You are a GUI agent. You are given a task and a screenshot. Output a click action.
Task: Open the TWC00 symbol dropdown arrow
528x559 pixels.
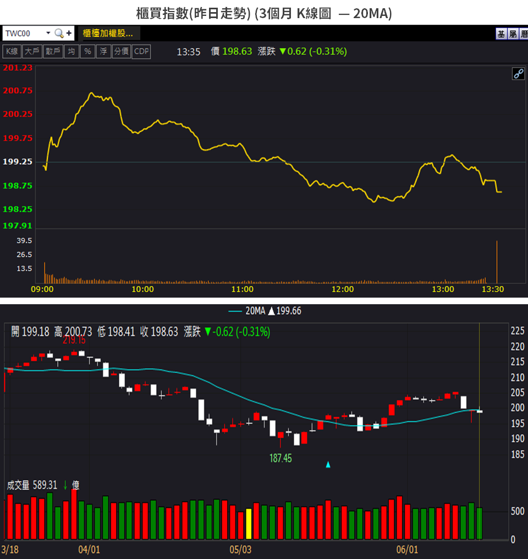[x=48, y=33]
